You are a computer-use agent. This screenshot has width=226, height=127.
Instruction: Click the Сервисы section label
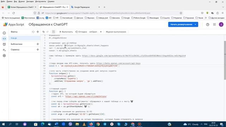(x=15, y=49)
